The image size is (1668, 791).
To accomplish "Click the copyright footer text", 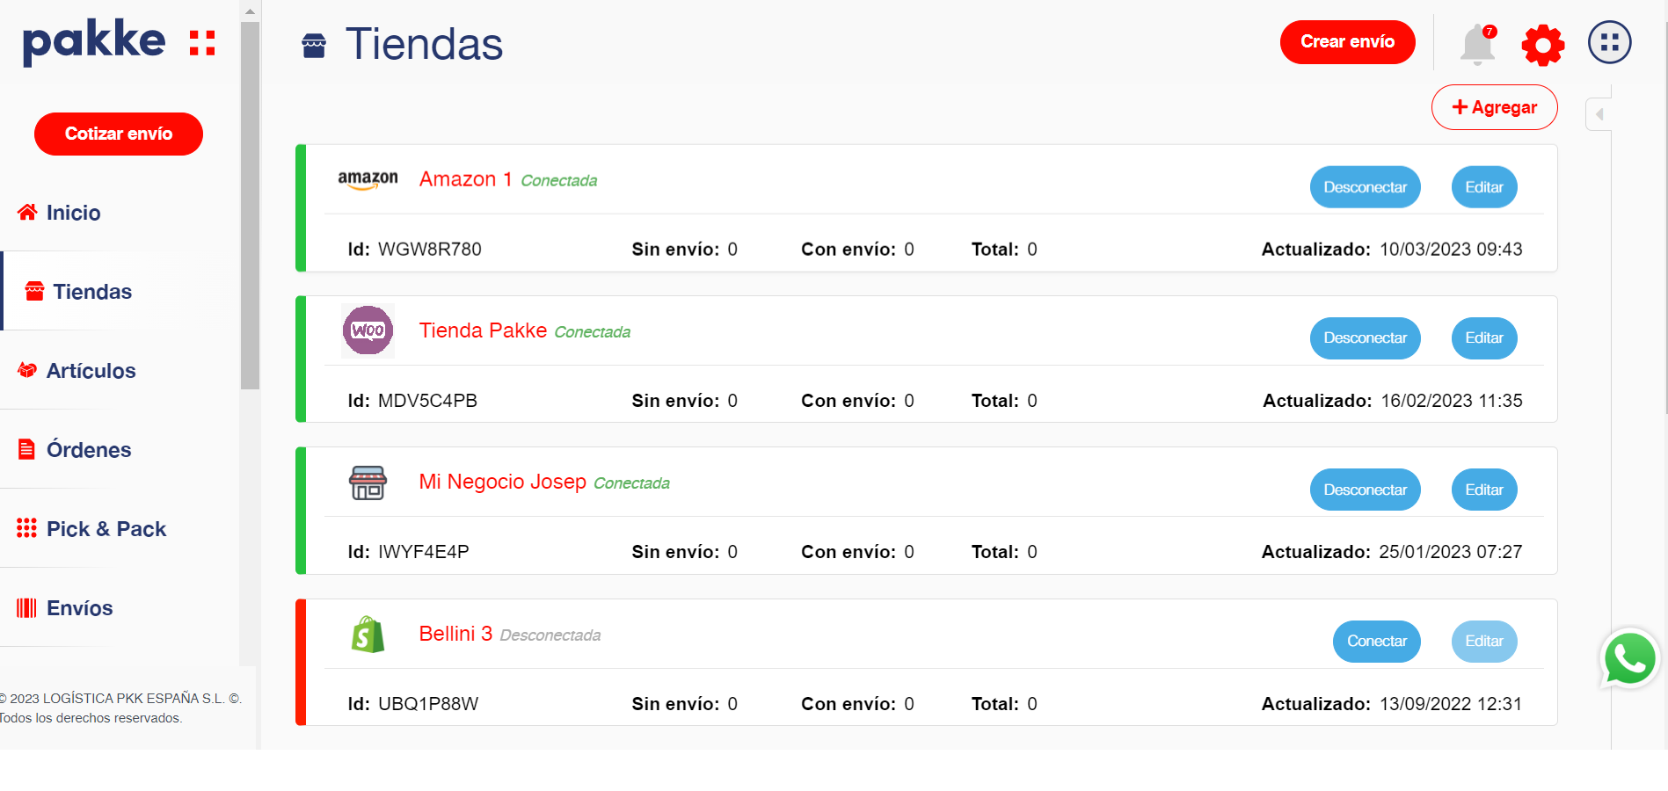I will coord(120,708).
